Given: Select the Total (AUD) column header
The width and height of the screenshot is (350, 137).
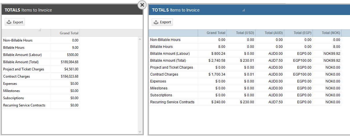Looking at the screenshot, I should (x=270, y=33).
